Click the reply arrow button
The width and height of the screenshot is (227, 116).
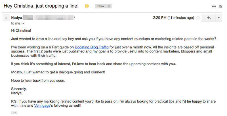(x=209, y=18)
